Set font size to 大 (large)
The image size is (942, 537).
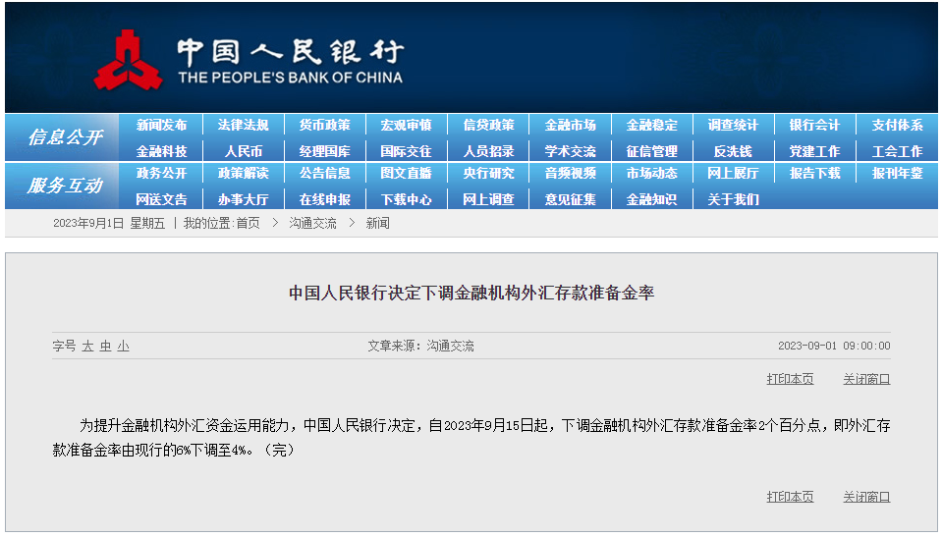87,347
